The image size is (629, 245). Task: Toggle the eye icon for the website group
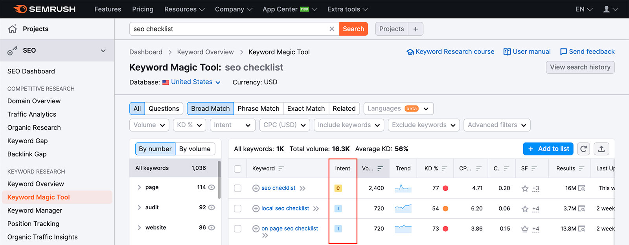(x=212, y=227)
